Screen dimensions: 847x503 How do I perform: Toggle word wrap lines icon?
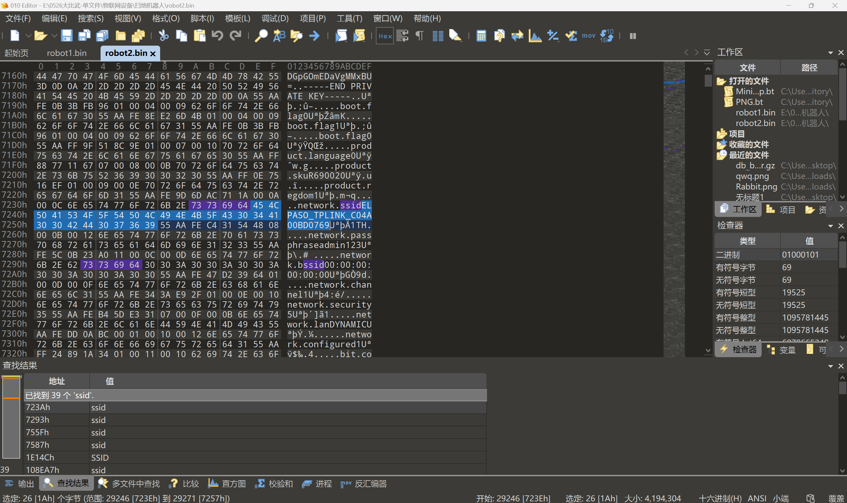[x=402, y=36]
